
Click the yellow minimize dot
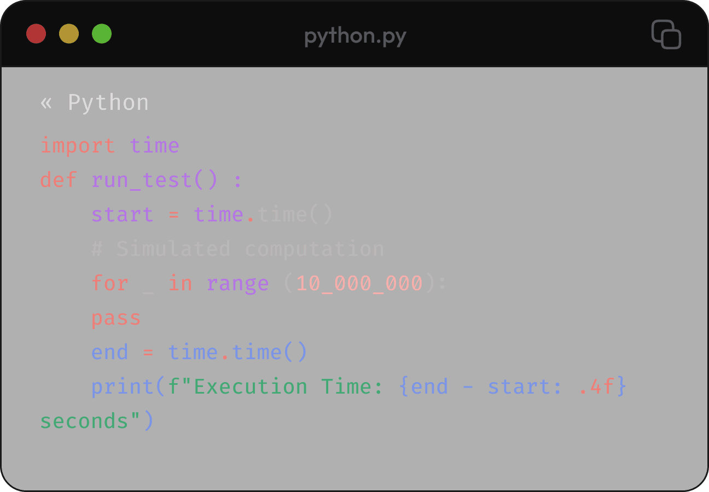pos(69,34)
